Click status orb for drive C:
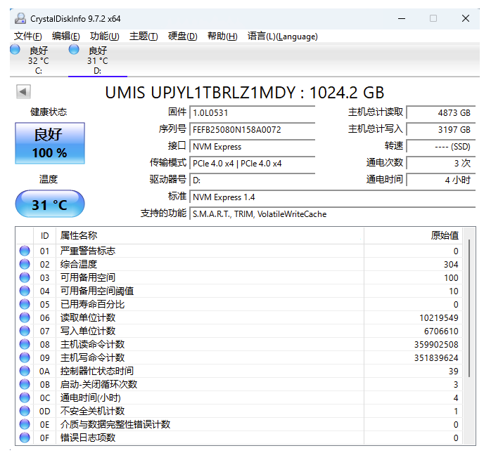 (15, 49)
